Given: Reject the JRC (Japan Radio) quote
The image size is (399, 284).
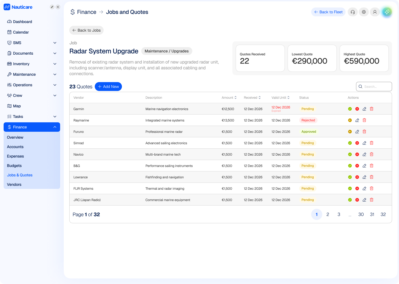Looking at the screenshot, I should 357,200.
